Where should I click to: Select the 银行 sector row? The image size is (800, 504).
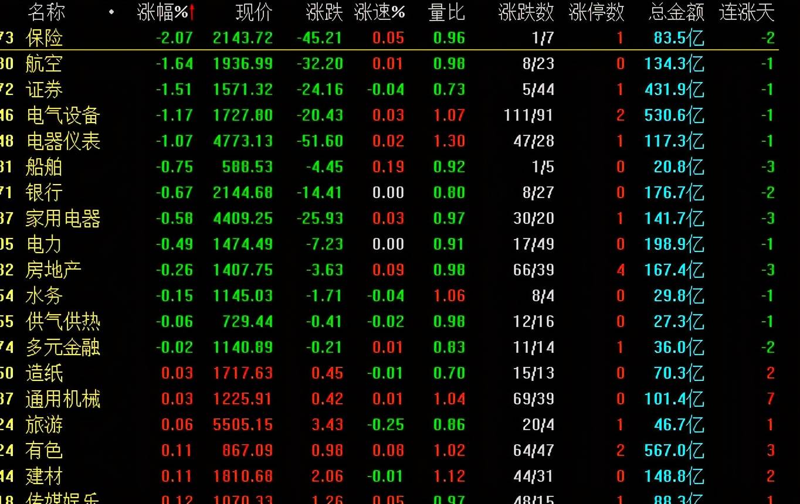click(389, 192)
